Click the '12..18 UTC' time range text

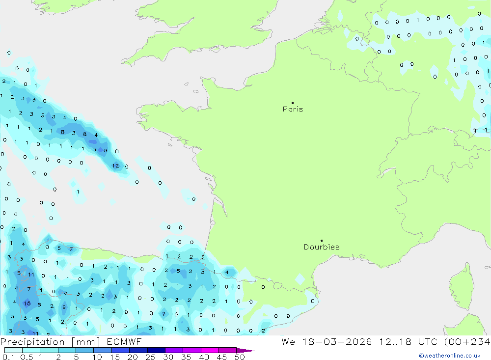pos(409,342)
